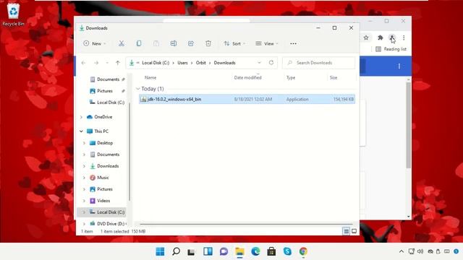This screenshot has width=463, height=260.
Task: Launch Microsoft Edge from taskbar
Action: (255, 251)
